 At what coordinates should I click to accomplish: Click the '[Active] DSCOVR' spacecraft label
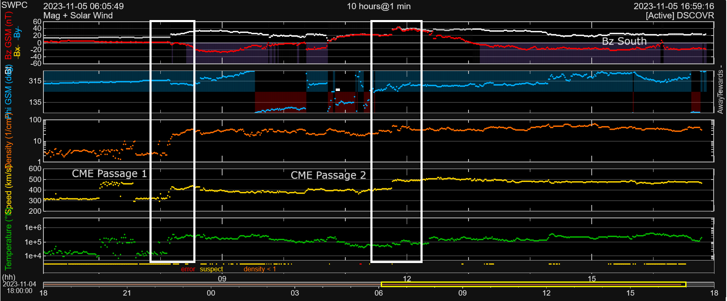pos(680,15)
